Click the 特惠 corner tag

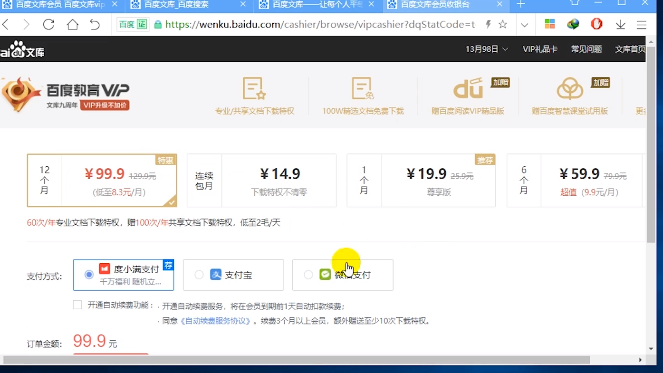(x=166, y=160)
